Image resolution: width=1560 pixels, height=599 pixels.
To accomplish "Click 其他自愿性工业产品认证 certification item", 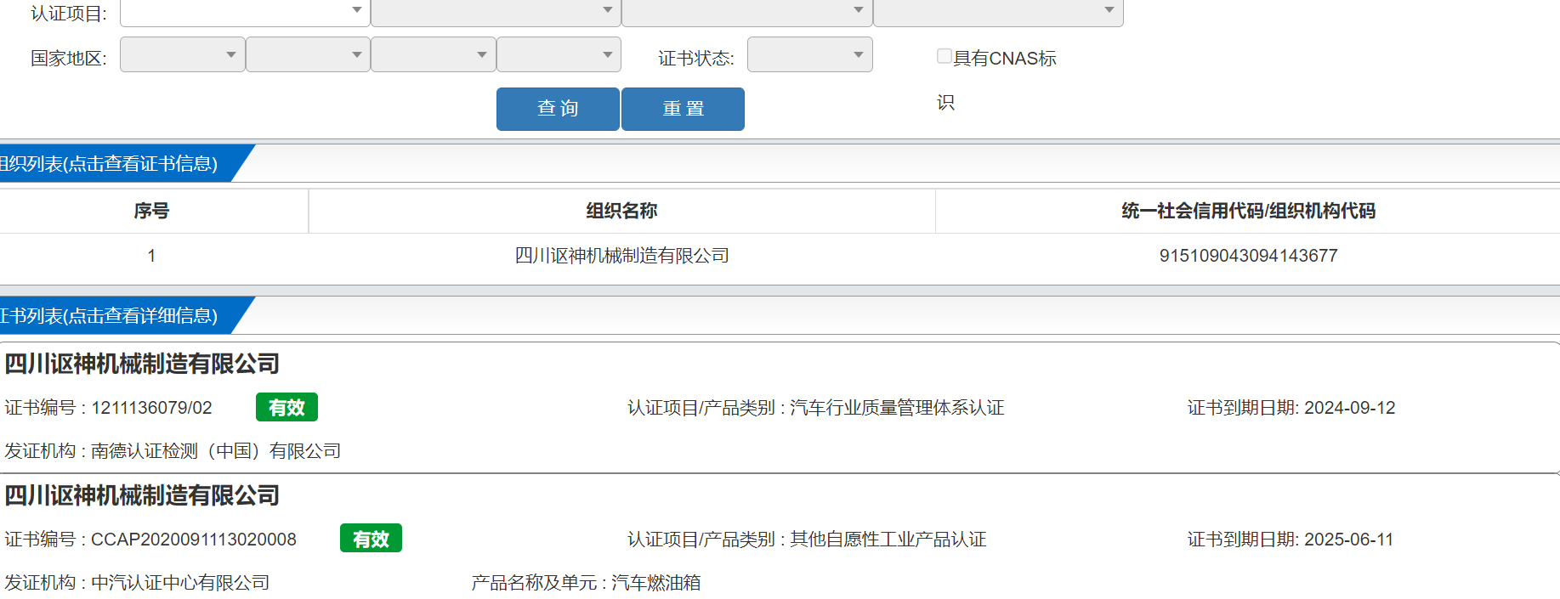I will tap(888, 540).
